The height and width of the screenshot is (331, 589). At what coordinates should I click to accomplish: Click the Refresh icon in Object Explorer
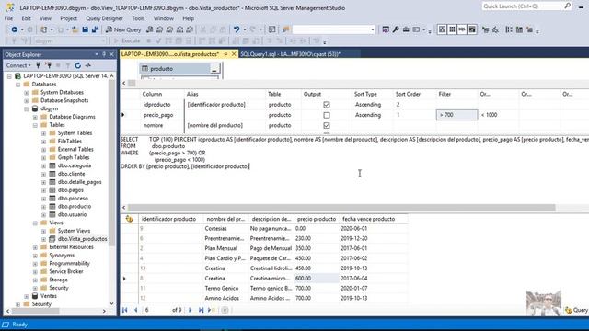[x=77, y=65]
